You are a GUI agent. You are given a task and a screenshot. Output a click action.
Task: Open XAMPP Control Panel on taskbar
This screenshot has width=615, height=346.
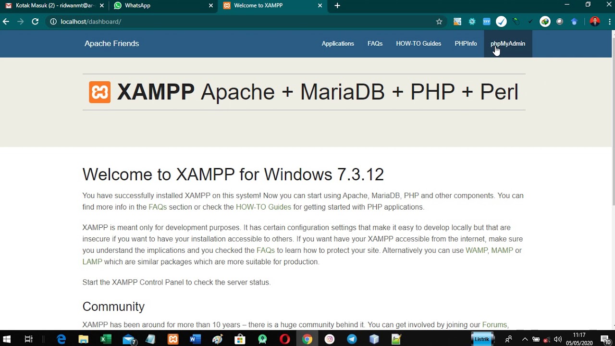[x=173, y=339]
